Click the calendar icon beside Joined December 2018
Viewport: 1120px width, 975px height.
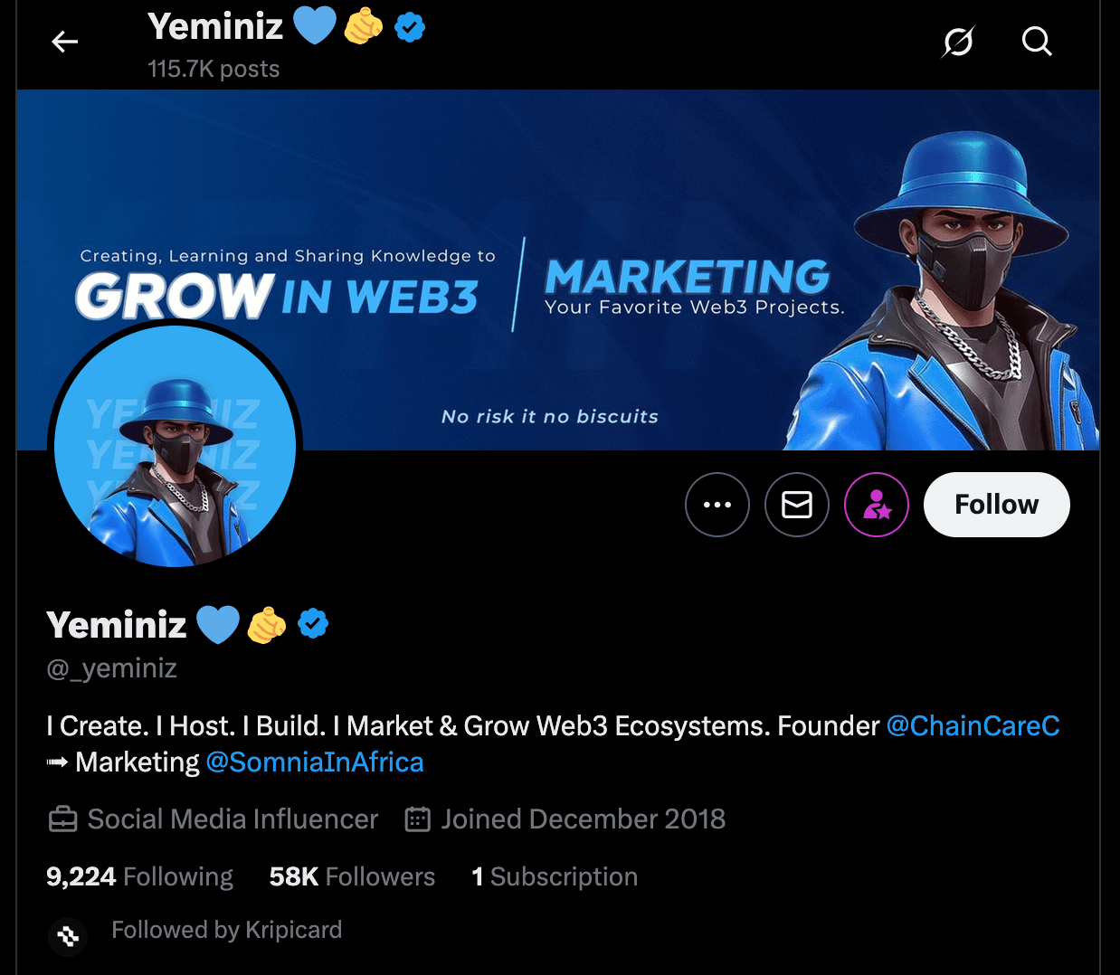pyautogui.click(x=416, y=819)
